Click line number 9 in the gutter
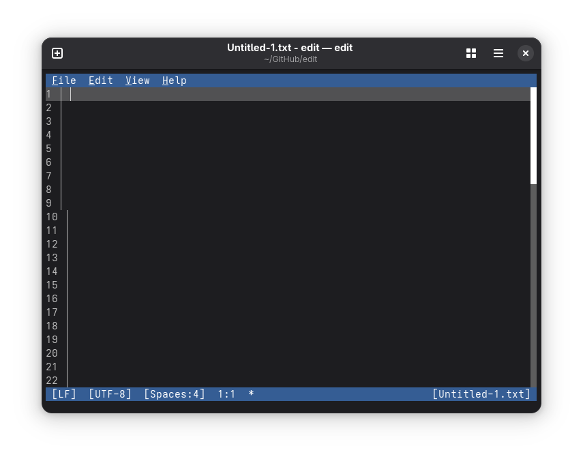The width and height of the screenshot is (583, 459). (x=48, y=203)
